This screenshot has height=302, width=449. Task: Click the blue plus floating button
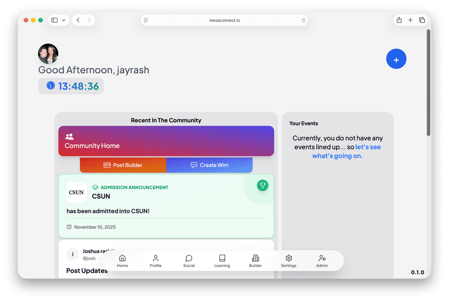tap(396, 59)
